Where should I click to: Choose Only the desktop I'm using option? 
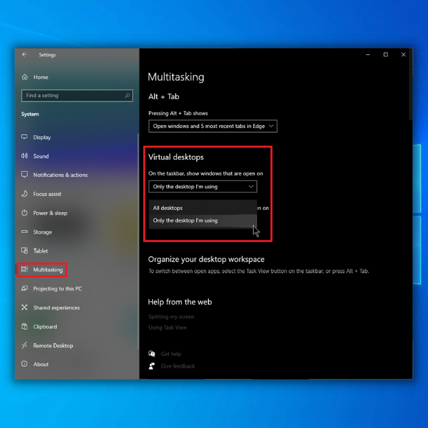tap(202, 220)
